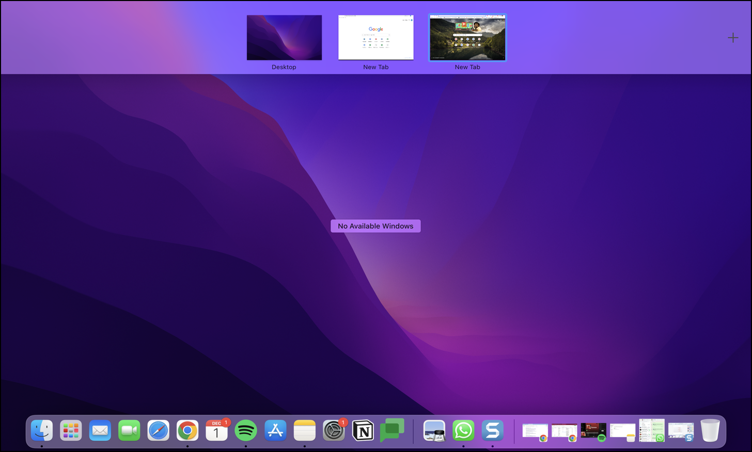Image resolution: width=752 pixels, height=452 pixels.
Task: Open the Notion app icon
Action: pos(363,430)
